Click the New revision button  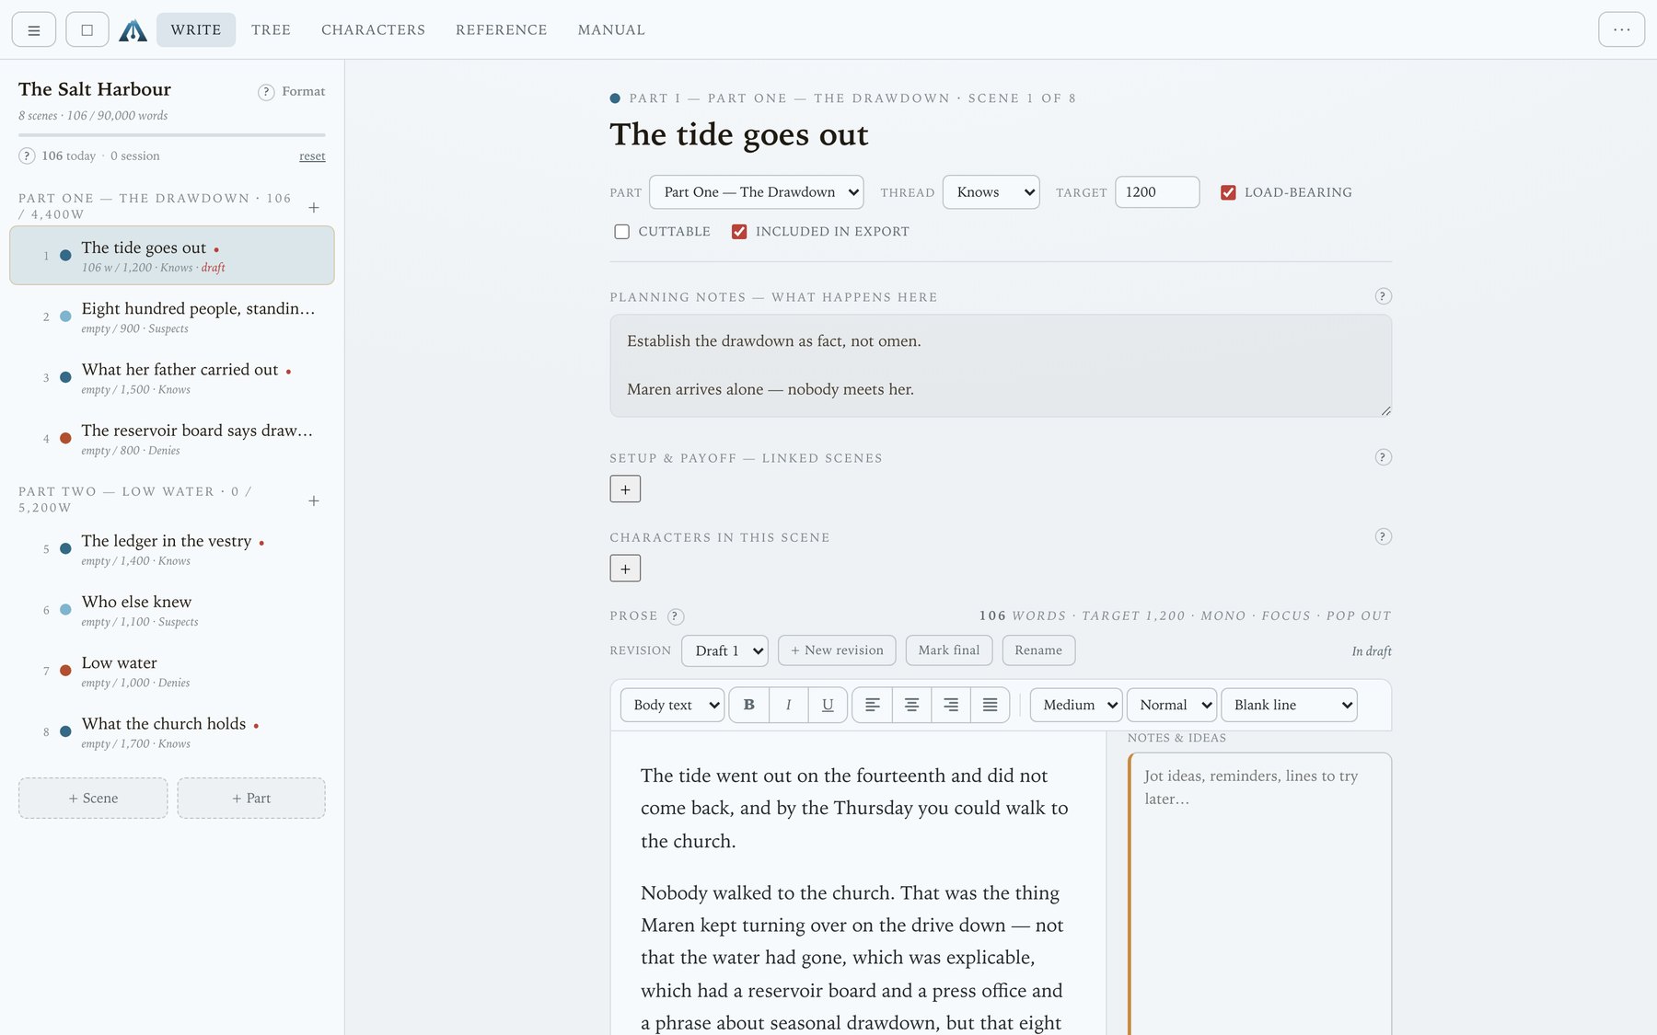pos(837,650)
